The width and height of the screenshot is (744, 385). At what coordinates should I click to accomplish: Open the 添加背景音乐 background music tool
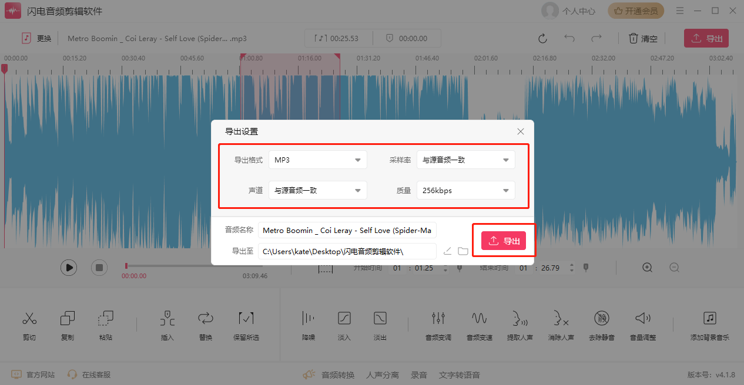point(710,326)
